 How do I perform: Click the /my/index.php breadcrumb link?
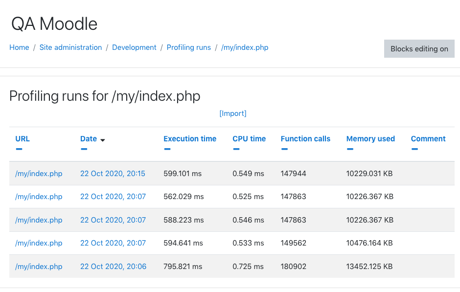pos(245,47)
